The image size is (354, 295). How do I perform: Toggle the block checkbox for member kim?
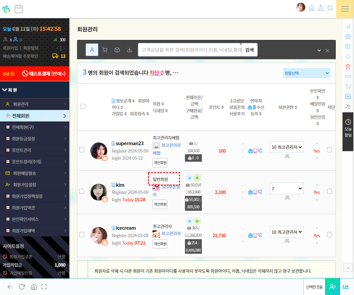click(330, 191)
